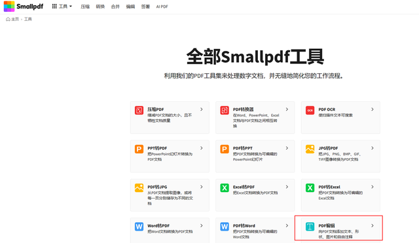Open the 工具 dropdown menu

(x=62, y=7)
